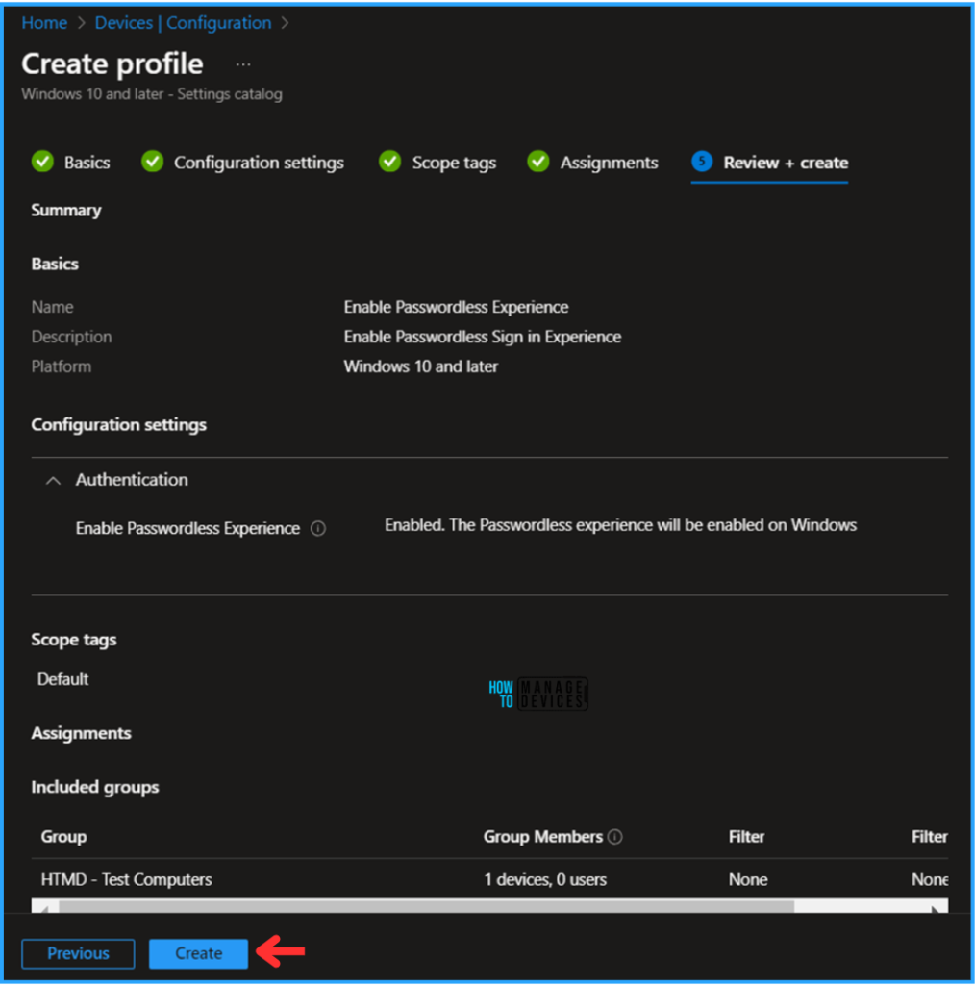975x985 pixels.
Task: Click the Summary heading
Action: 66,210
